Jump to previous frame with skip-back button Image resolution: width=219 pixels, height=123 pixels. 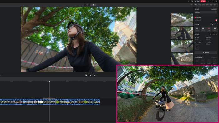click(x=86, y=75)
